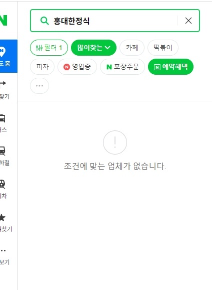Toggle the 영업중 open-now filter
The width and height of the screenshot is (212, 290).
77,67
